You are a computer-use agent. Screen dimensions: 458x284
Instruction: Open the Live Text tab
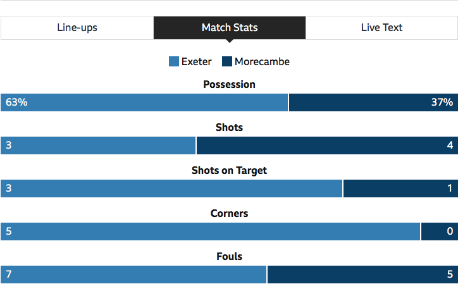[x=381, y=28]
